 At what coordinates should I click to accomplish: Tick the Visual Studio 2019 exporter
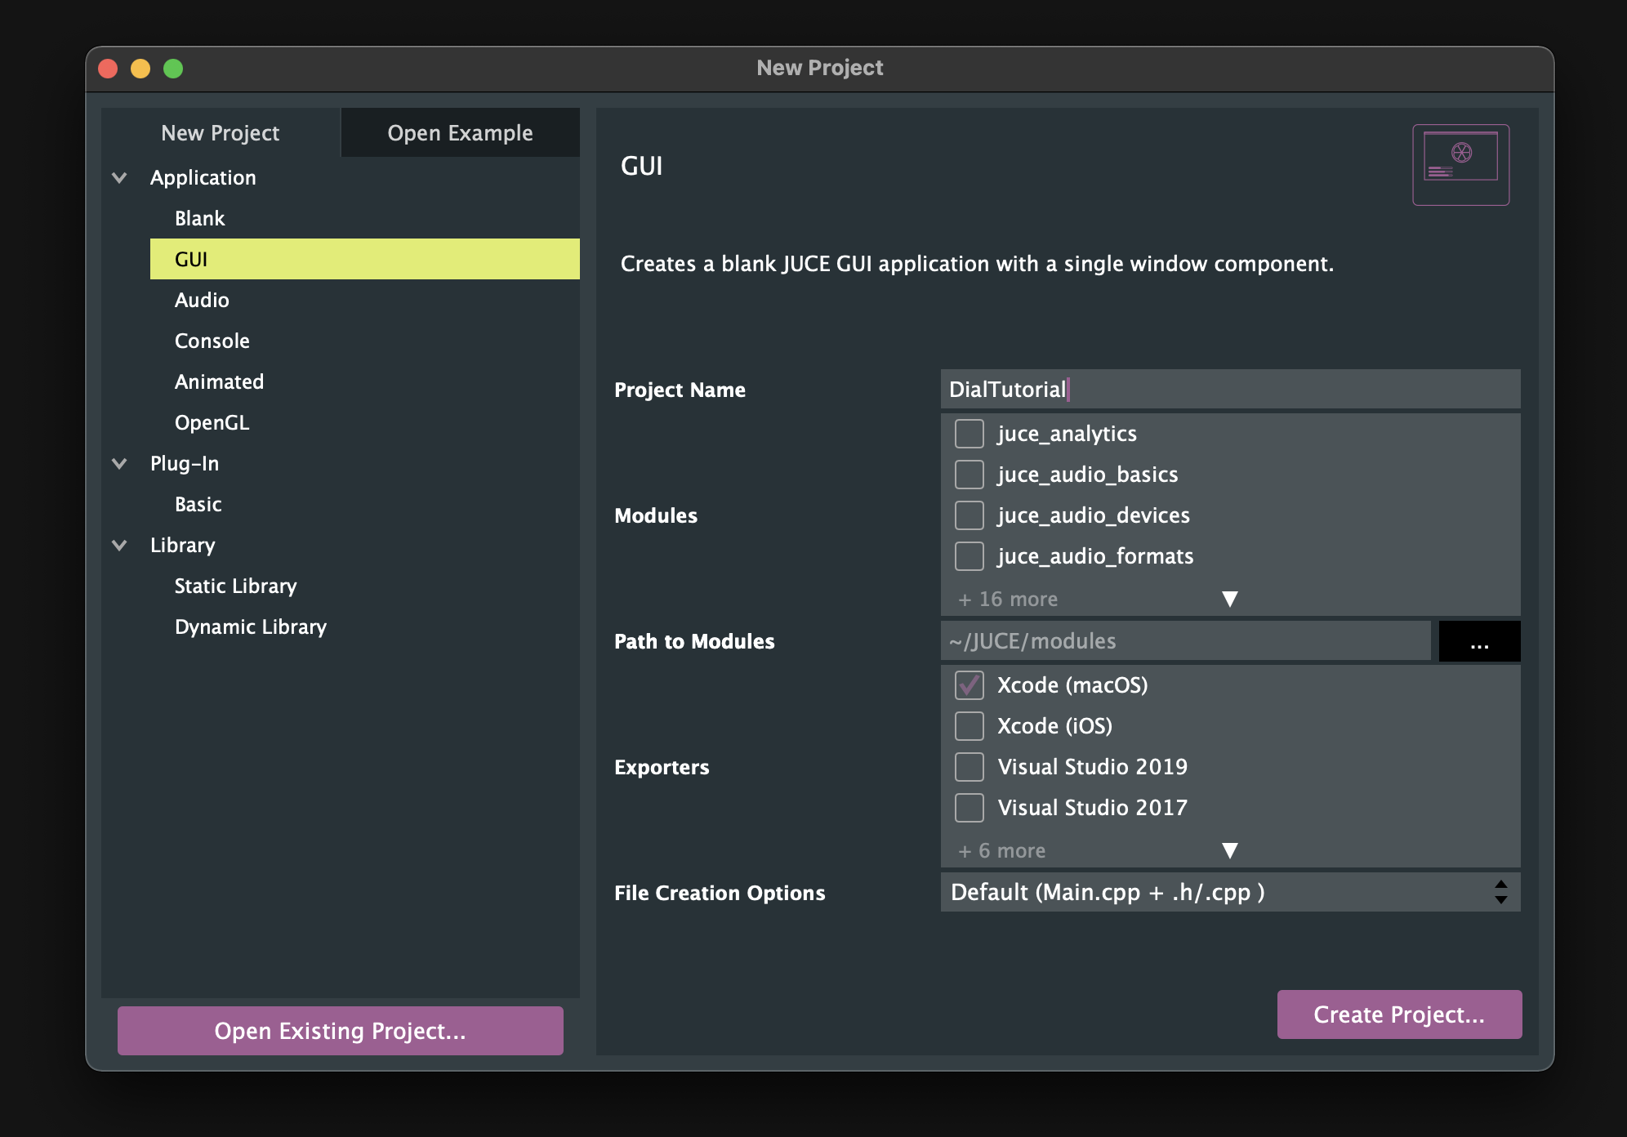(x=970, y=767)
